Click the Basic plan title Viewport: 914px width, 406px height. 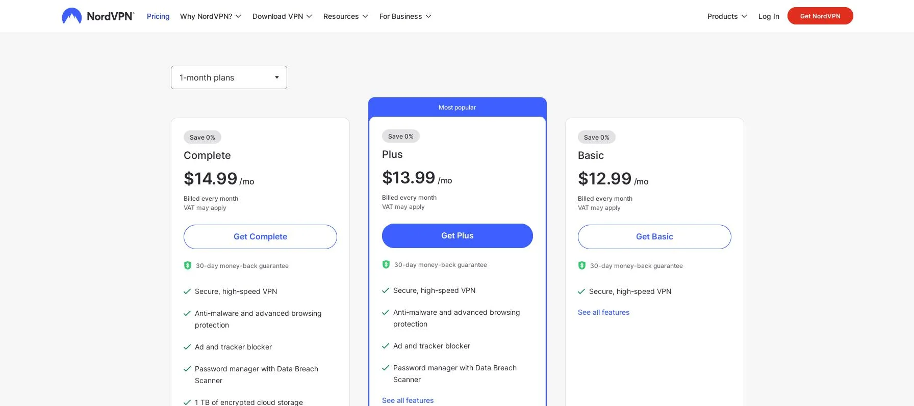tap(591, 155)
